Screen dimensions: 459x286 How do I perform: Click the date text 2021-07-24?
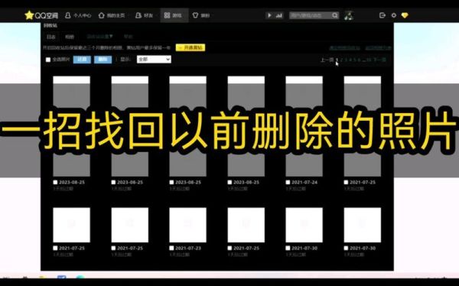coord(304,182)
